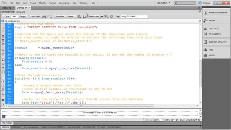This screenshot has height=130, width=231.
Task: Click the Split view button
Action: click(14, 17)
